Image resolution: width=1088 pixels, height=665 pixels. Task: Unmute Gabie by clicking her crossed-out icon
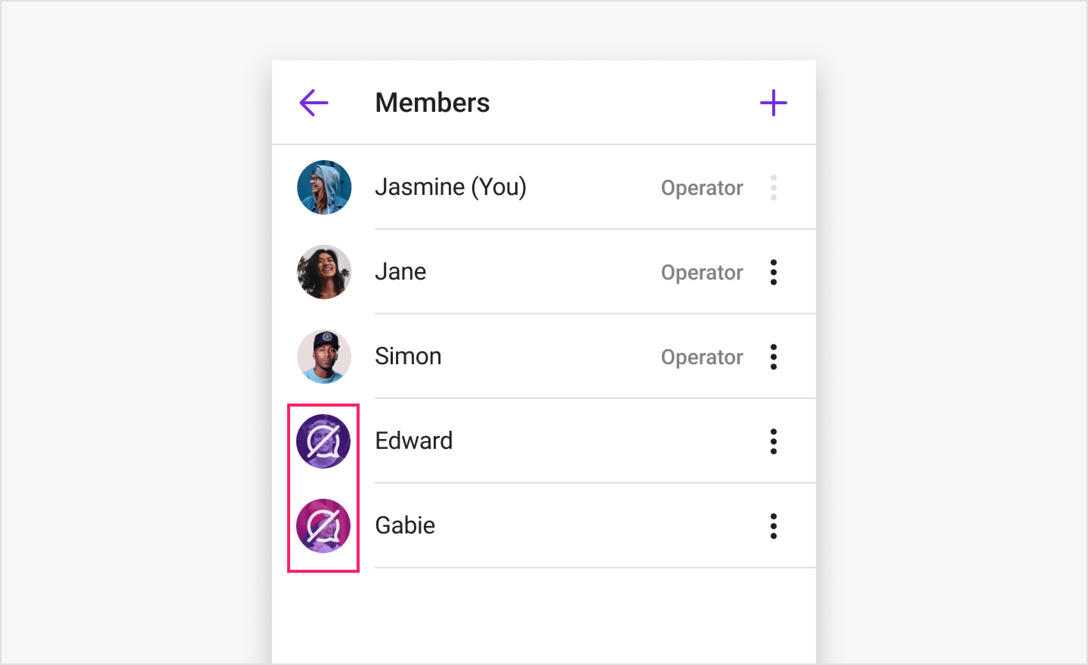(x=324, y=525)
